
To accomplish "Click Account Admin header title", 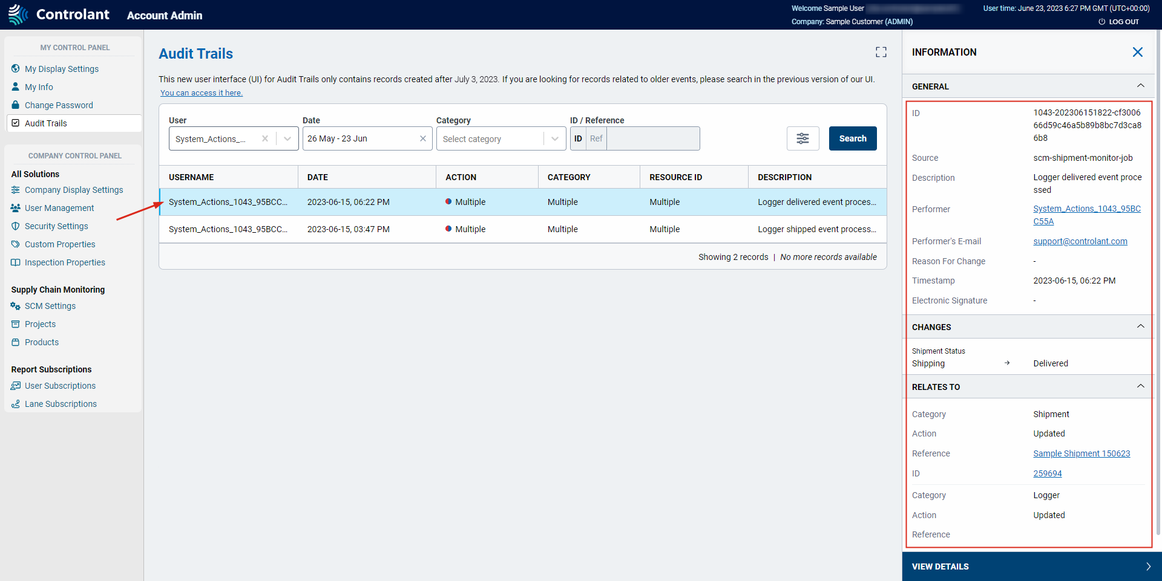I will pos(165,15).
